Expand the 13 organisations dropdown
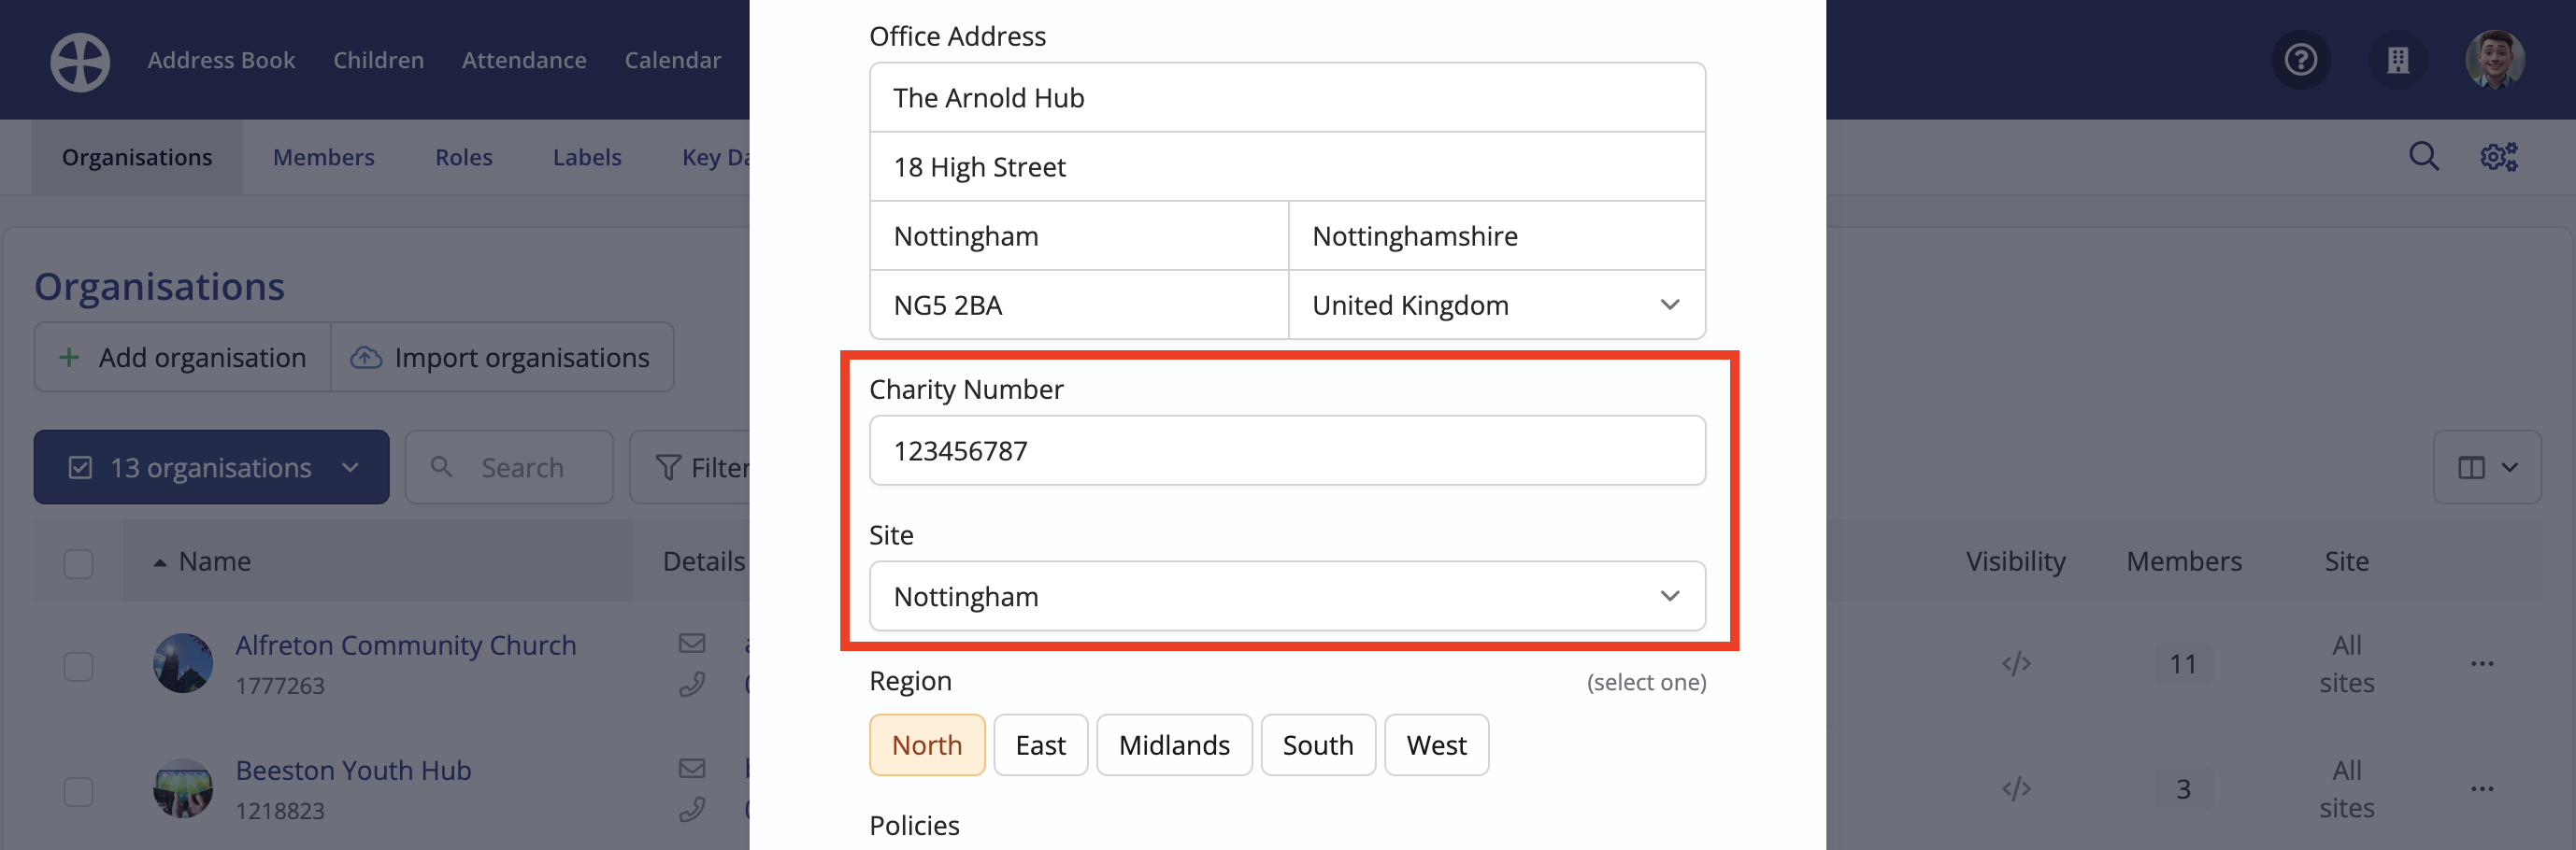Viewport: 2576px width, 850px height. tap(211, 467)
